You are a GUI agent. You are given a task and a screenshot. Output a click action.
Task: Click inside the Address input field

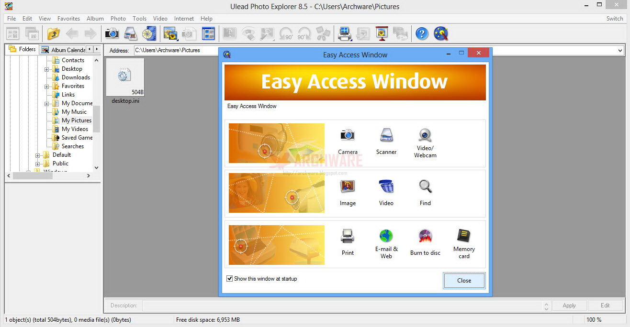click(x=374, y=50)
